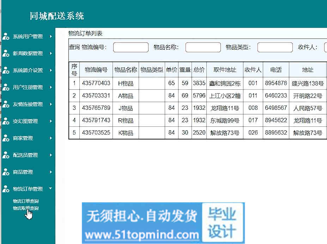Viewport: 327px width, 244px height.
Task: Expand the 系统简介设置 arrow
Action: point(51,70)
